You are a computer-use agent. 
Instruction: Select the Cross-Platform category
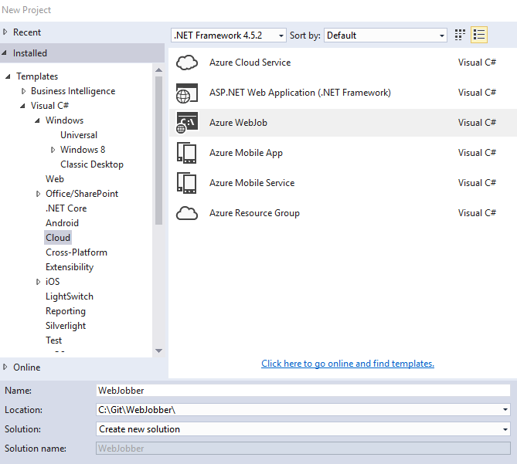click(x=77, y=252)
